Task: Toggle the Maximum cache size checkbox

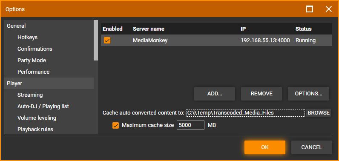Action: (x=116, y=125)
